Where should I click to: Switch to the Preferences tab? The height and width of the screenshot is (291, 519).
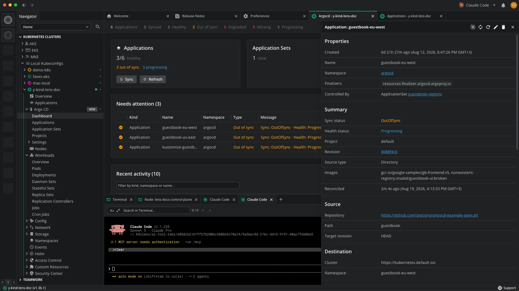click(275, 16)
